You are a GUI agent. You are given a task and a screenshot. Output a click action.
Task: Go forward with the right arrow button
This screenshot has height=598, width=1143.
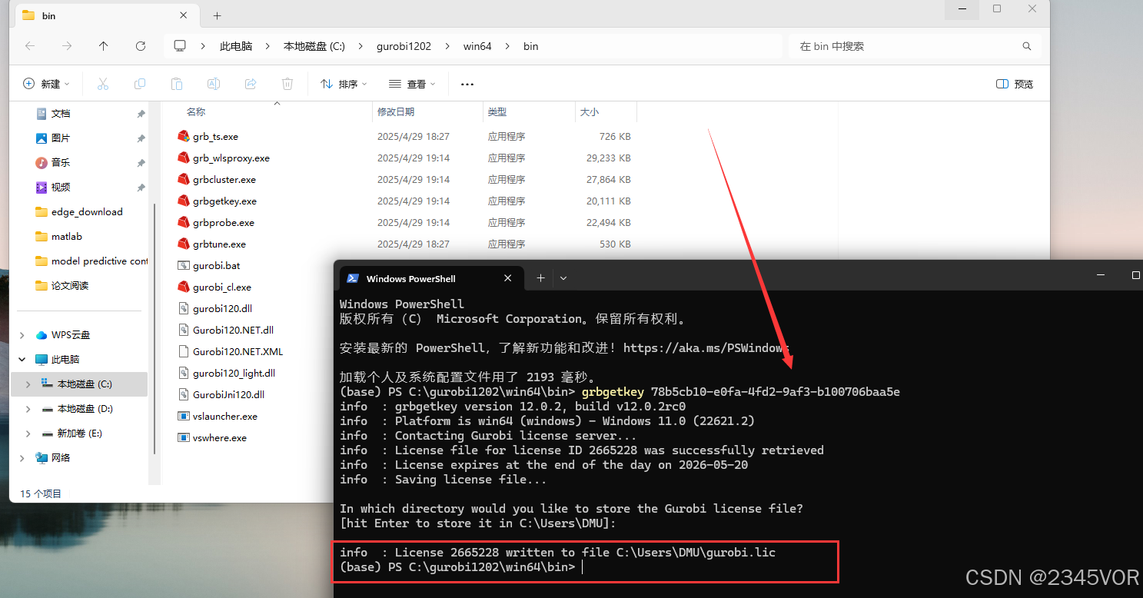[67, 46]
